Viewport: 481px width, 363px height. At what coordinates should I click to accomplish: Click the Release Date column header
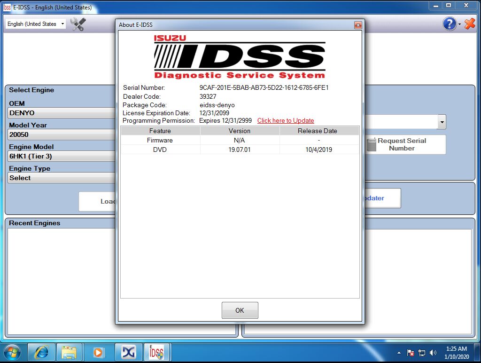point(319,131)
